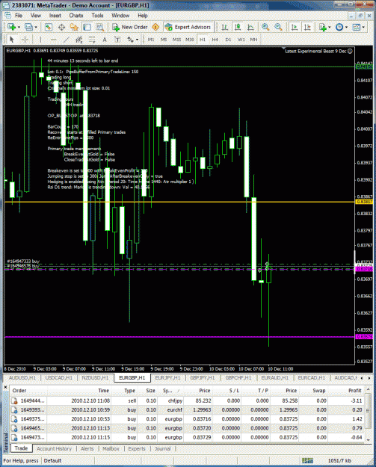
Task: Switch chart to line chart
Action: 250,27
